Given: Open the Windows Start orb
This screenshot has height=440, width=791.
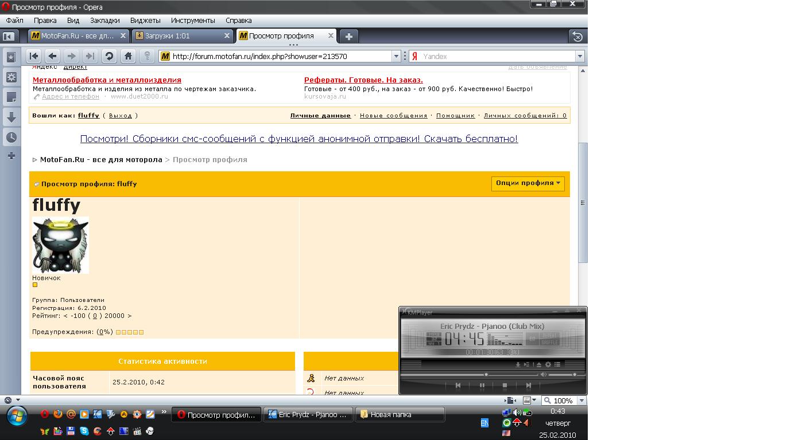Looking at the screenshot, I should (x=17, y=415).
